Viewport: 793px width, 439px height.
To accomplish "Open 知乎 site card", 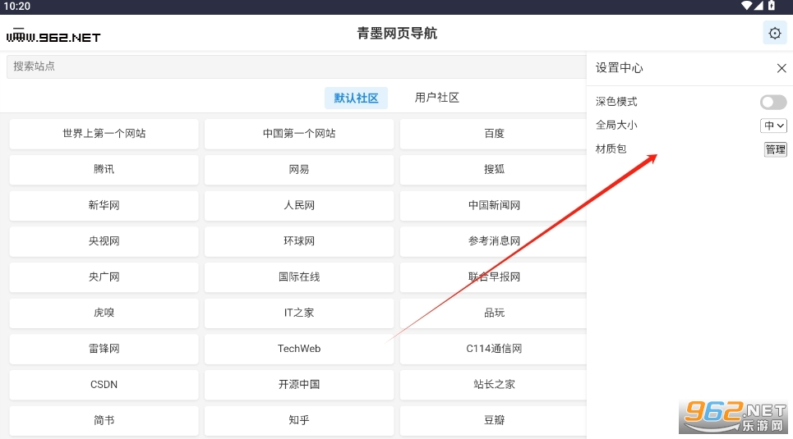I will point(299,420).
